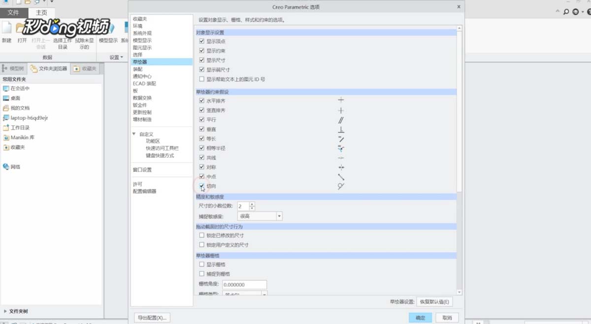Select 键盘快捷方式 under 自定义
Screen dimensions: 591x324
160,155
